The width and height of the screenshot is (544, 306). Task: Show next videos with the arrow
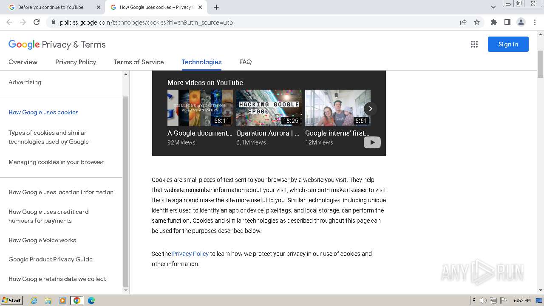click(x=370, y=108)
